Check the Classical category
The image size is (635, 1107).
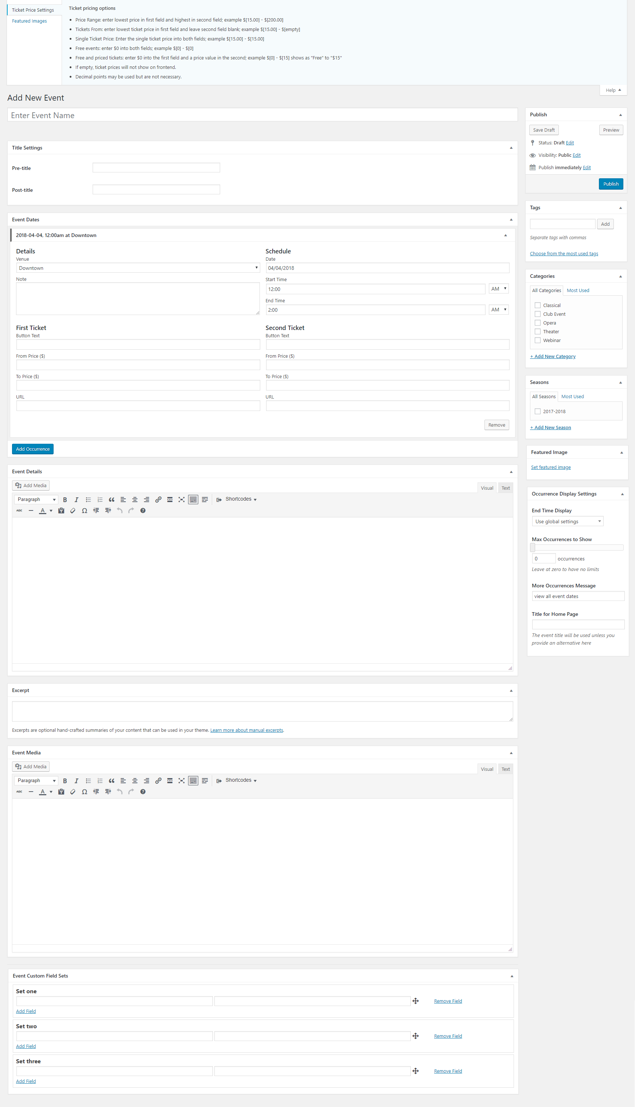coord(538,305)
